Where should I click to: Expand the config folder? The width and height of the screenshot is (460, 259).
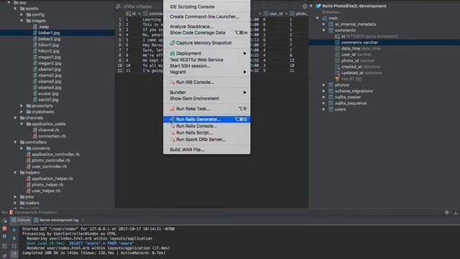tap(22, 14)
